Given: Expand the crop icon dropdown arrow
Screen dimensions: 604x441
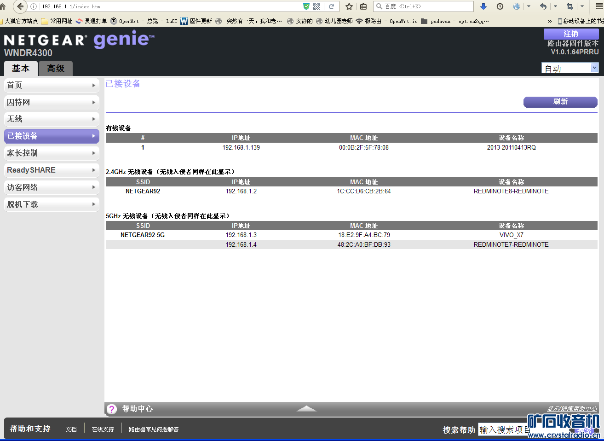Looking at the screenshot, I should (582, 6).
